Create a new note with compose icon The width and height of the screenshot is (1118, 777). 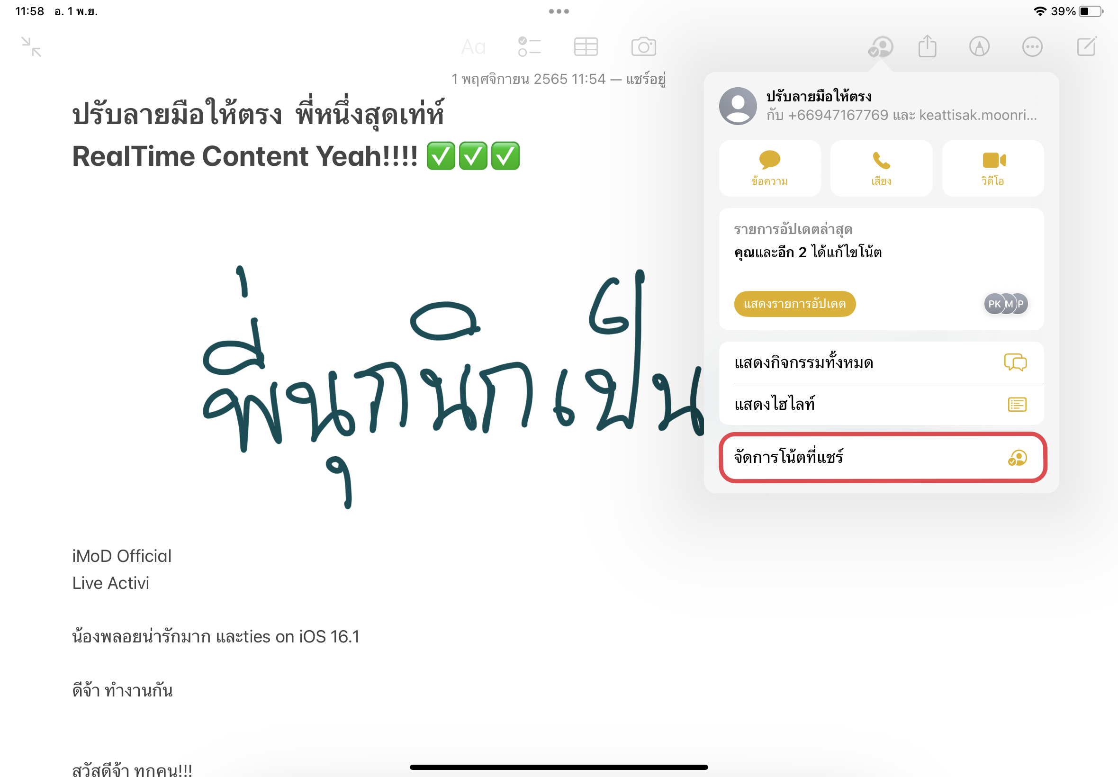tap(1086, 46)
